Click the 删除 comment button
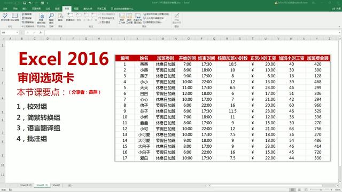This screenshot has width=342, height=192. click(79, 17)
